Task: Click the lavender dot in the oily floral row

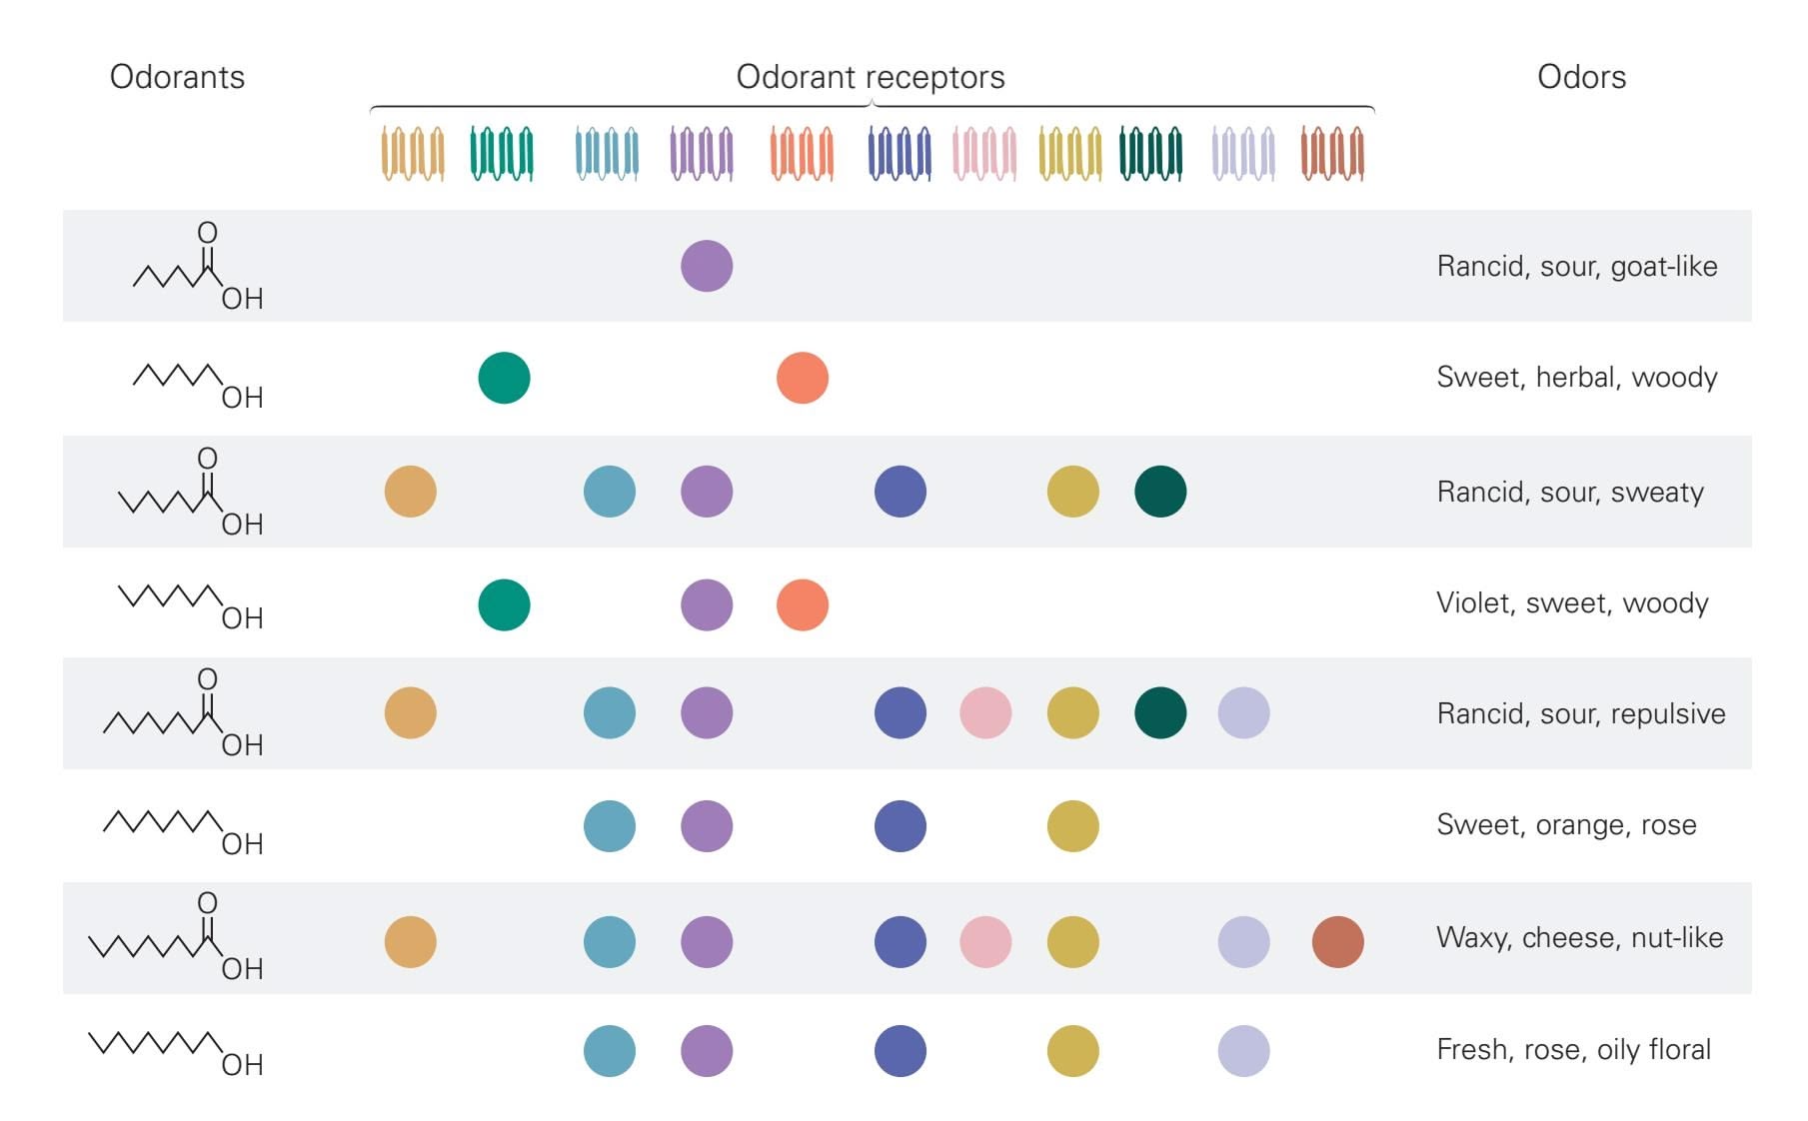Action: coord(1243,1051)
